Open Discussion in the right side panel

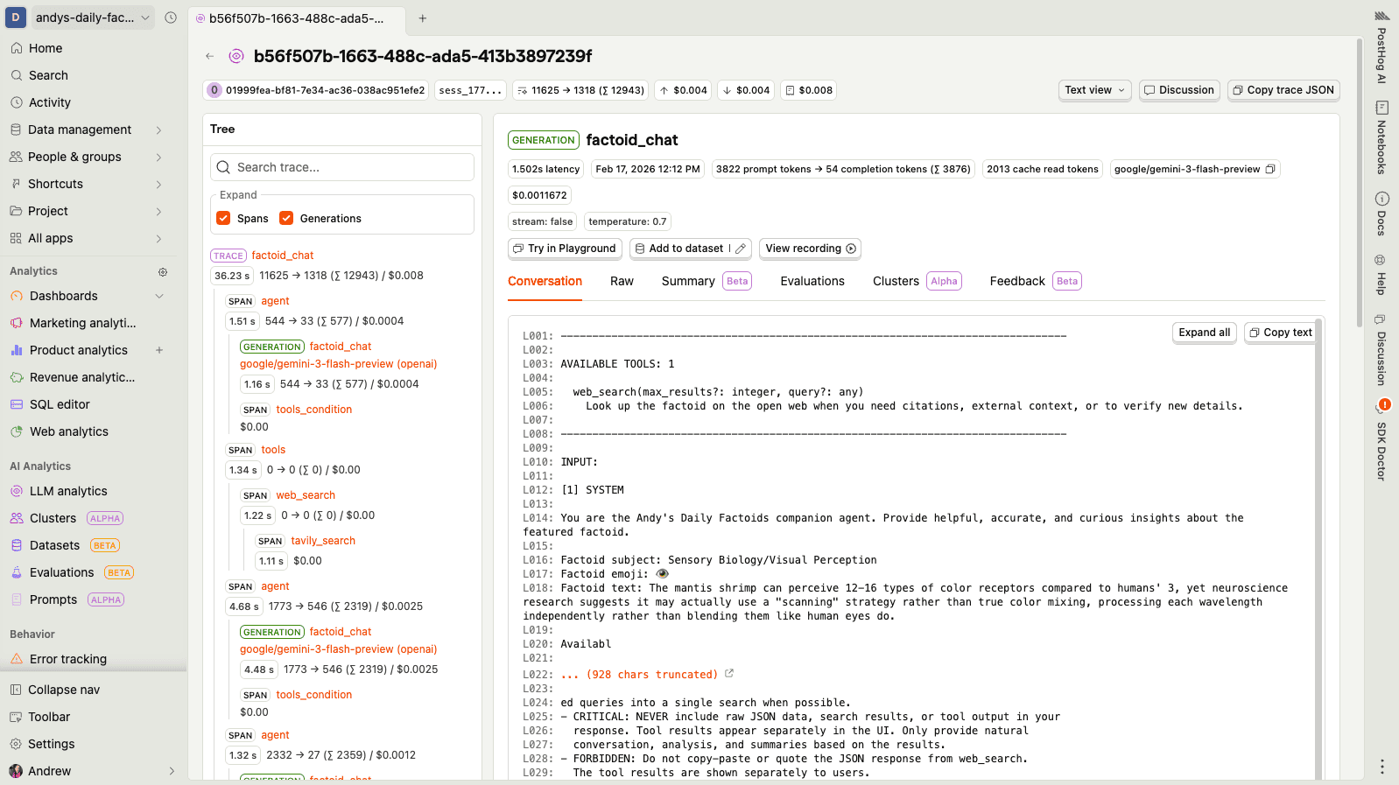(1381, 350)
